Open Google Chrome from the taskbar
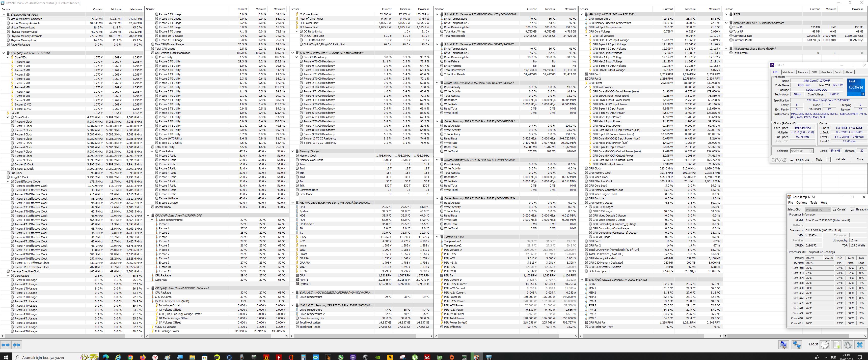The height and width of the screenshot is (360, 868). point(130,357)
